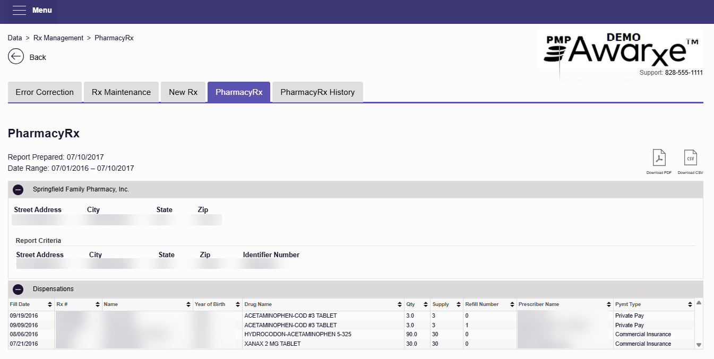This screenshot has height=359, width=714.
Task: Click the PharmacyRx breadcrumb item
Action: (x=114, y=38)
